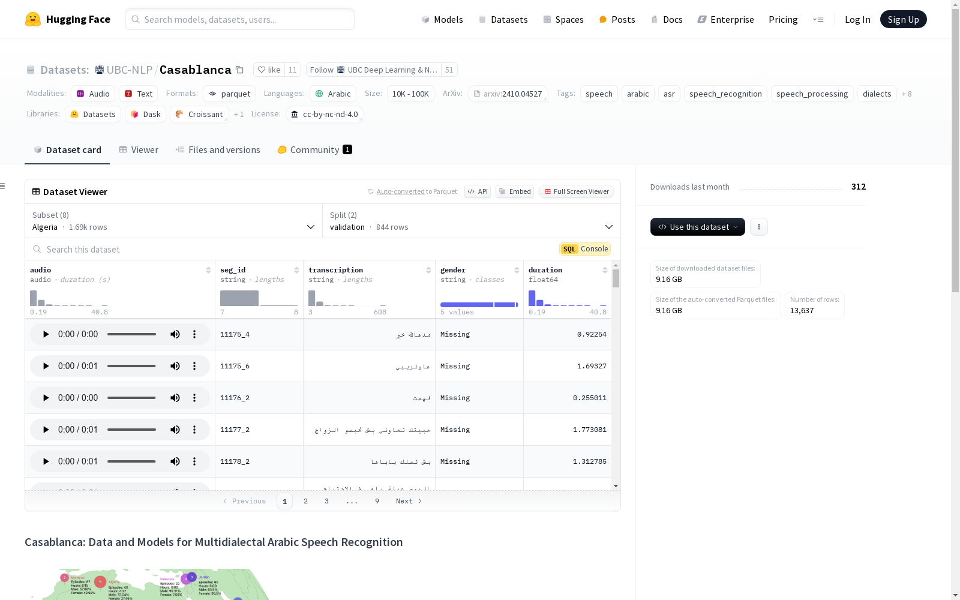This screenshot has height=600, width=960.
Task: Click the Embed button
Action: click(515, 191)
